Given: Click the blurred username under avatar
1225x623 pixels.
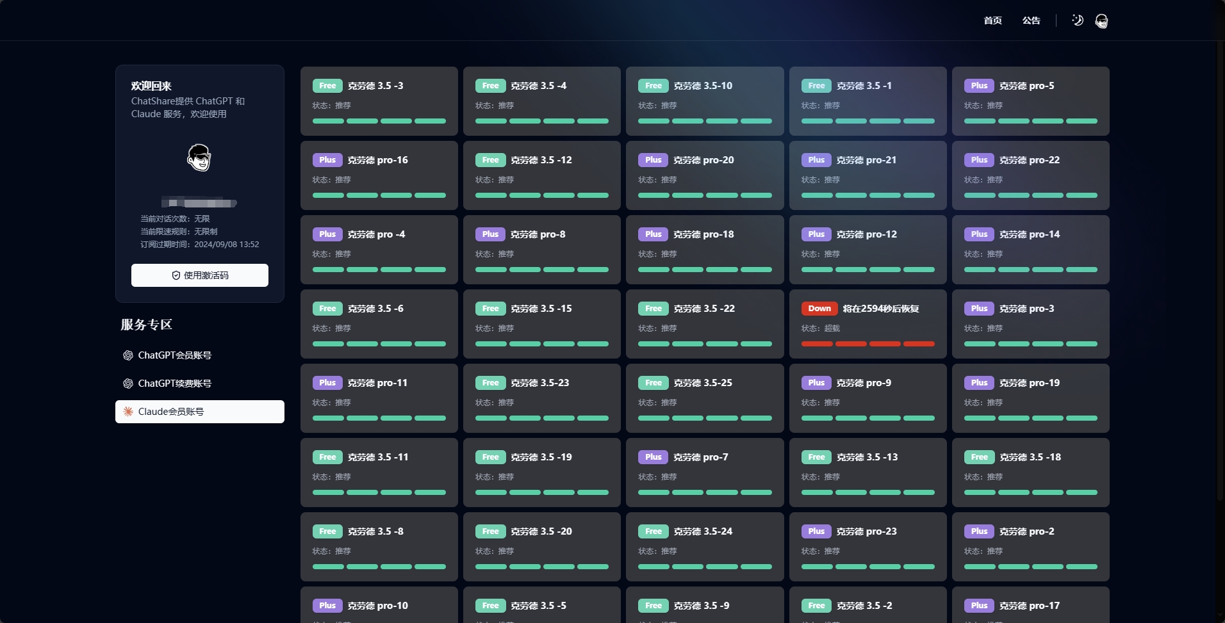Looking at the screenshot, I should [x=199, y=203].
